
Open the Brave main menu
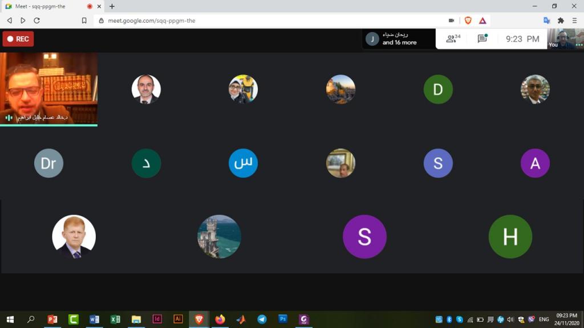tap(574, 20)
